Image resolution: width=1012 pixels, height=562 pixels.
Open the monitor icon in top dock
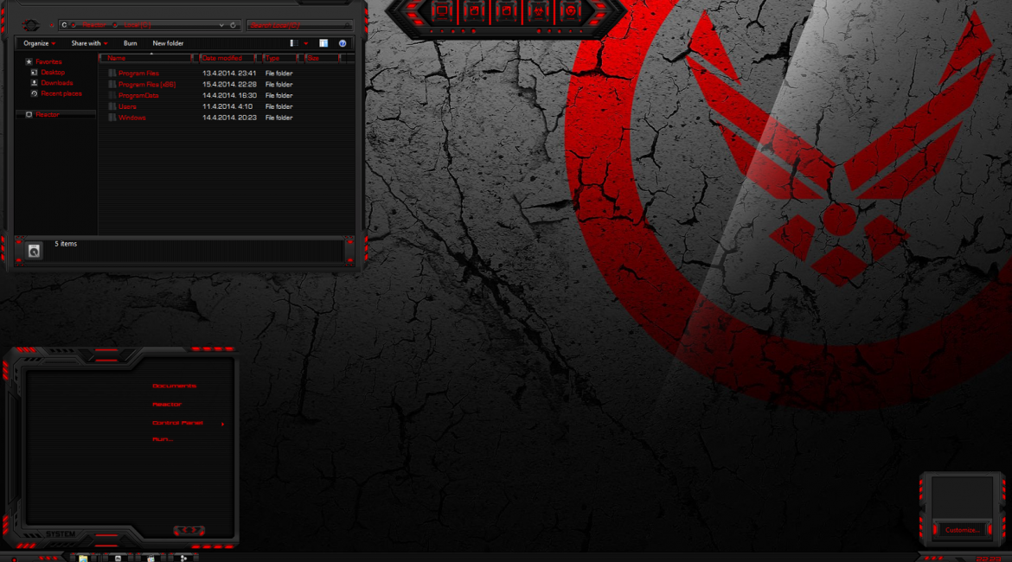pyautogui.click(x=442, y=11)
